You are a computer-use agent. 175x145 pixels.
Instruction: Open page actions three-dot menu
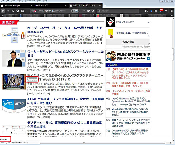point(84,11)
